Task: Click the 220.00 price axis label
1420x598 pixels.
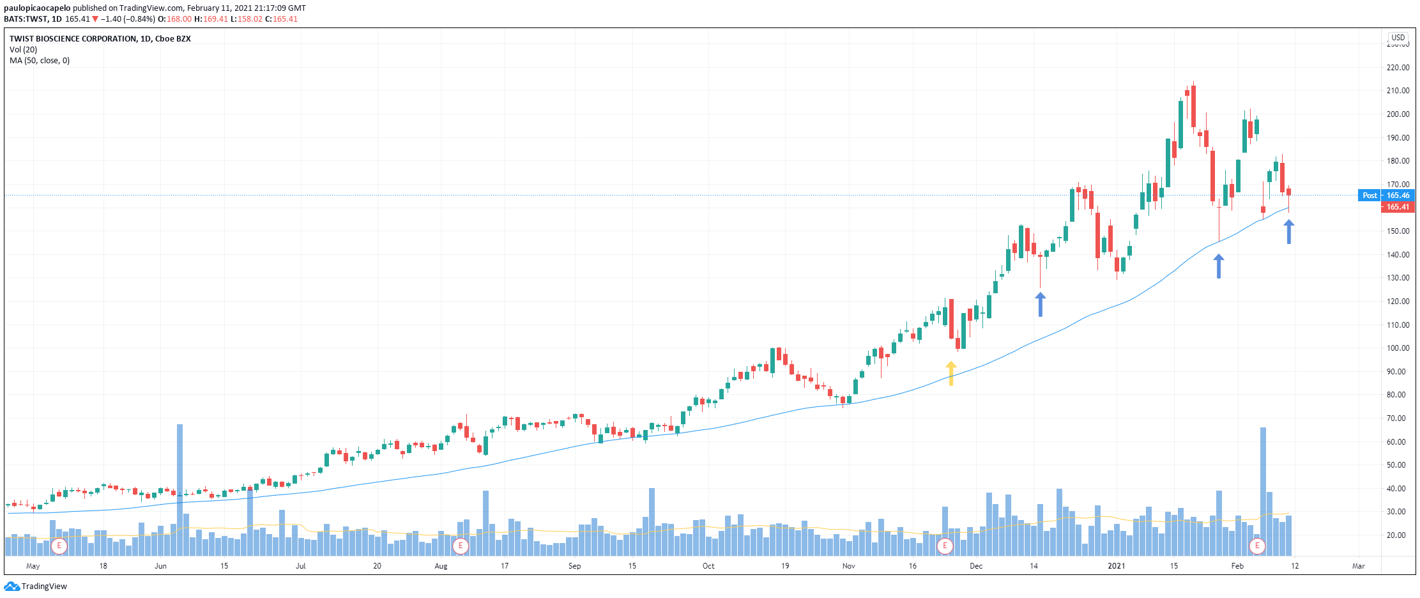Action: (1398, 68)
